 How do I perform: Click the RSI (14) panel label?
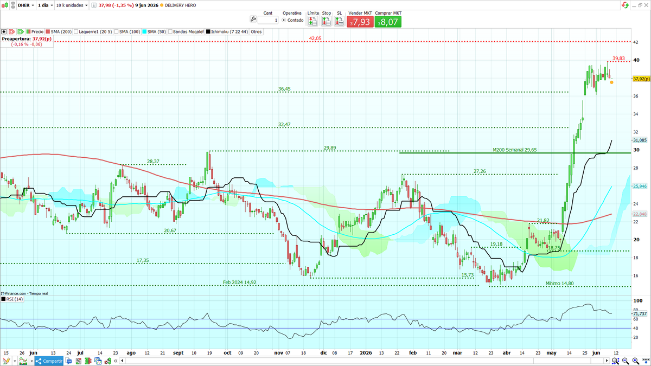coord(12,299)
